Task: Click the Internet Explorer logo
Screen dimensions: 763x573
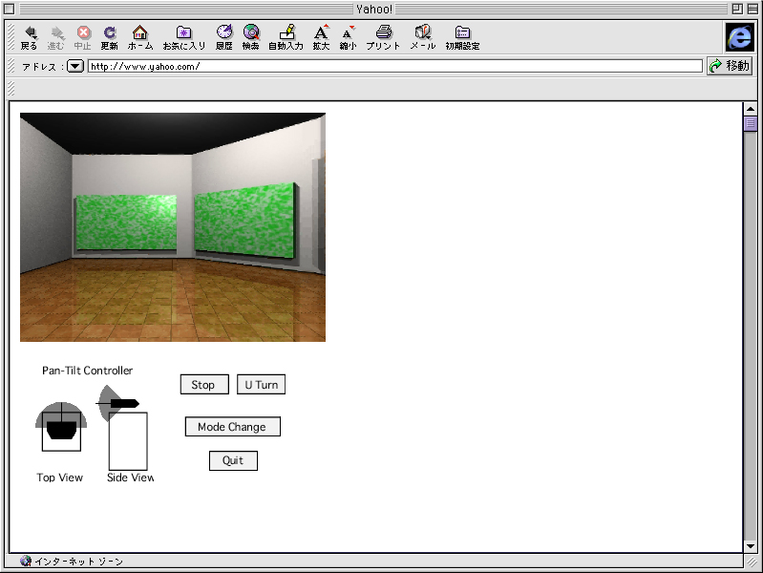Action: [x=739, y=37]
